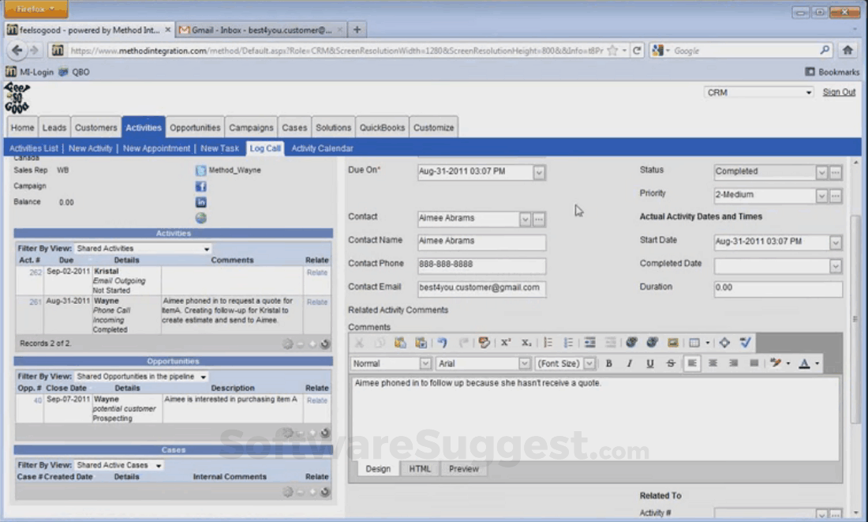Open the Priority dropdown showing 2-Medium
This screenshot has width=868, height=522.
pyautogui.click(x=821, y=195)
